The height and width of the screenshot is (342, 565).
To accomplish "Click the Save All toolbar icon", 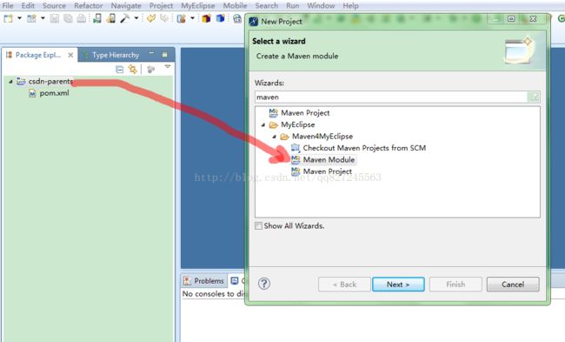I will 68,18.
